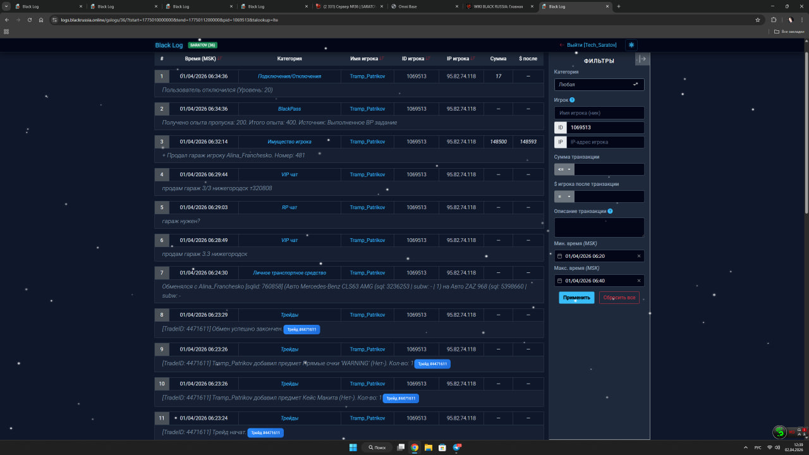This screenshot has width=809, height=455.
Task: Collapse the filters panel with arrow icon
Action: (x=642, y=59)
